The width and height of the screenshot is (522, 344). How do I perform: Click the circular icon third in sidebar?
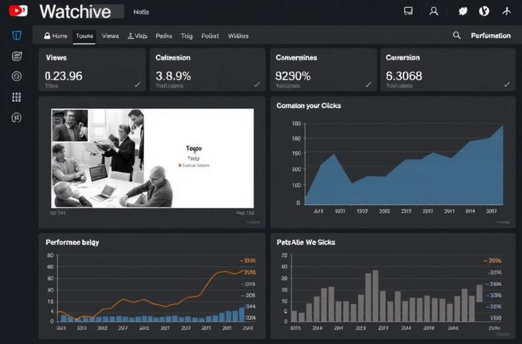pos(16,77)
